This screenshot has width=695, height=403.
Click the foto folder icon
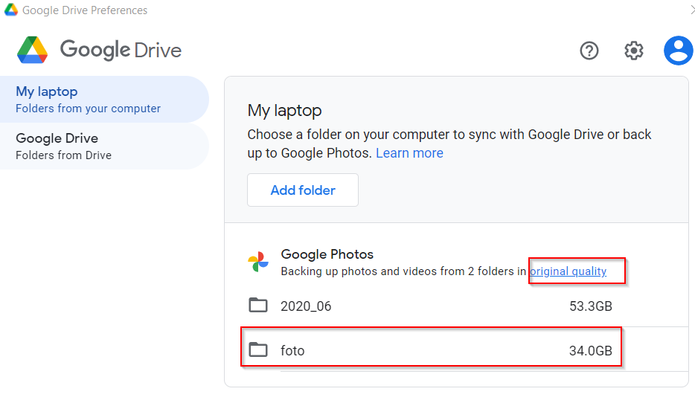tap(258, 349)
